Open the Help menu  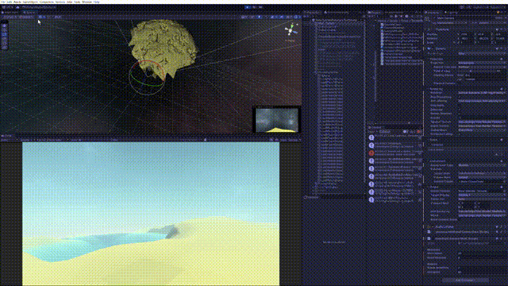coord(97,2)
